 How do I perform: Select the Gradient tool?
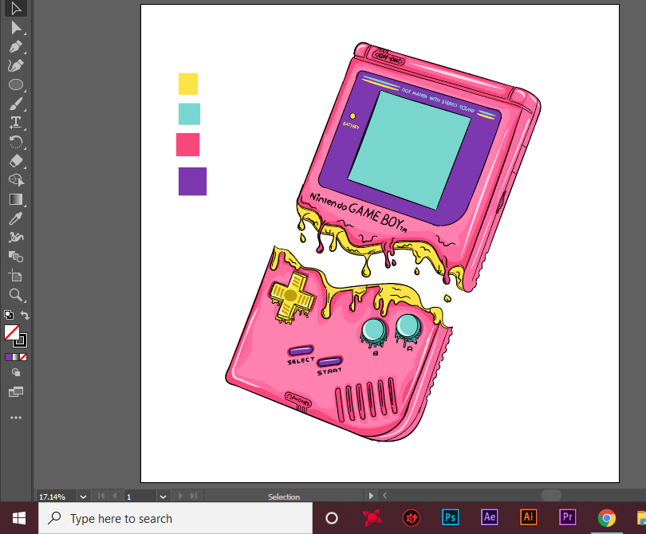[x=16, y=199]
